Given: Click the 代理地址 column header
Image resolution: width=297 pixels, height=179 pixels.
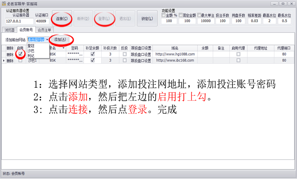Looking at the screenshot, I should pyautogui.click(x=261, y=48).
